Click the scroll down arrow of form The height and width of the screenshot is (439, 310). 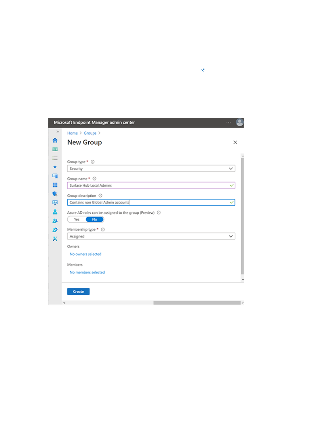242,280
